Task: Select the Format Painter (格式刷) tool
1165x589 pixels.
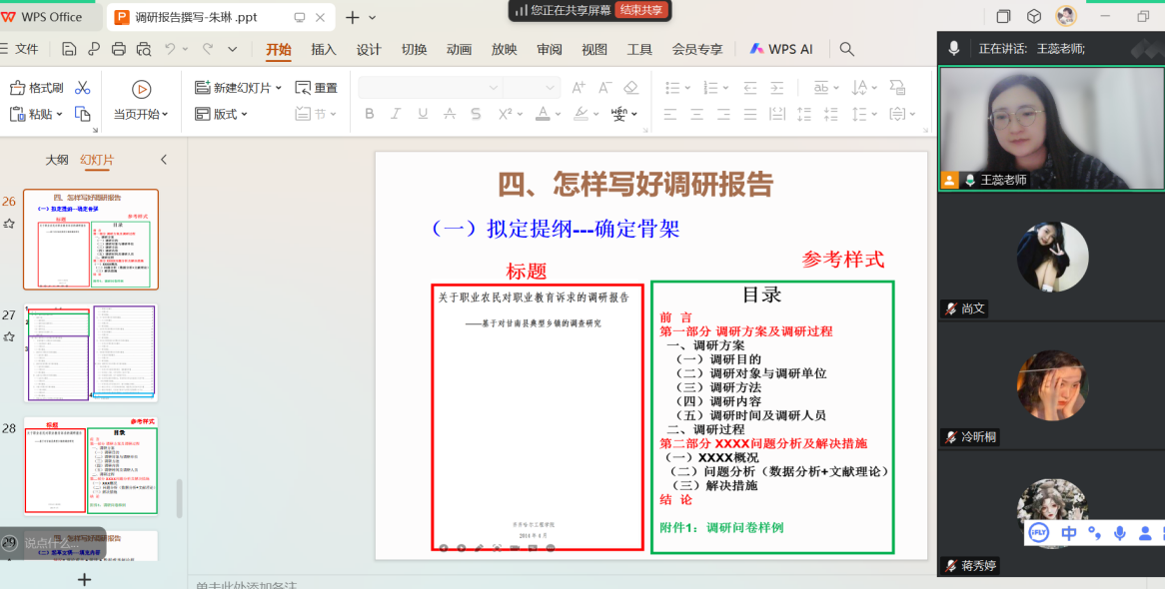Action: pos(37,88)
